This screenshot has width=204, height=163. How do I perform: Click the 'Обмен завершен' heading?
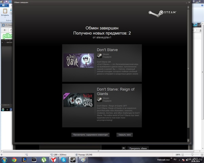point(102,28)
